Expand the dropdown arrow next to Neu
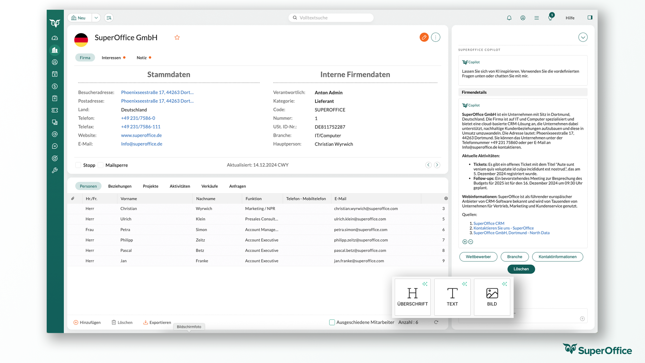This screenshot has height=363, width=645. [x=96, y=18]
